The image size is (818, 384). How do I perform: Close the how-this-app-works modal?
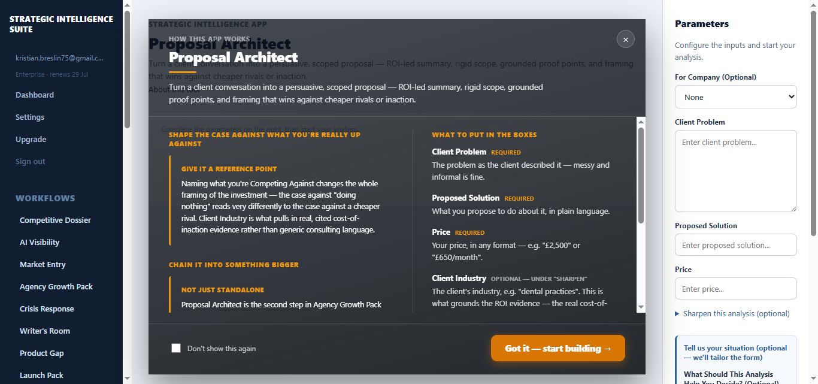point(626,40)
